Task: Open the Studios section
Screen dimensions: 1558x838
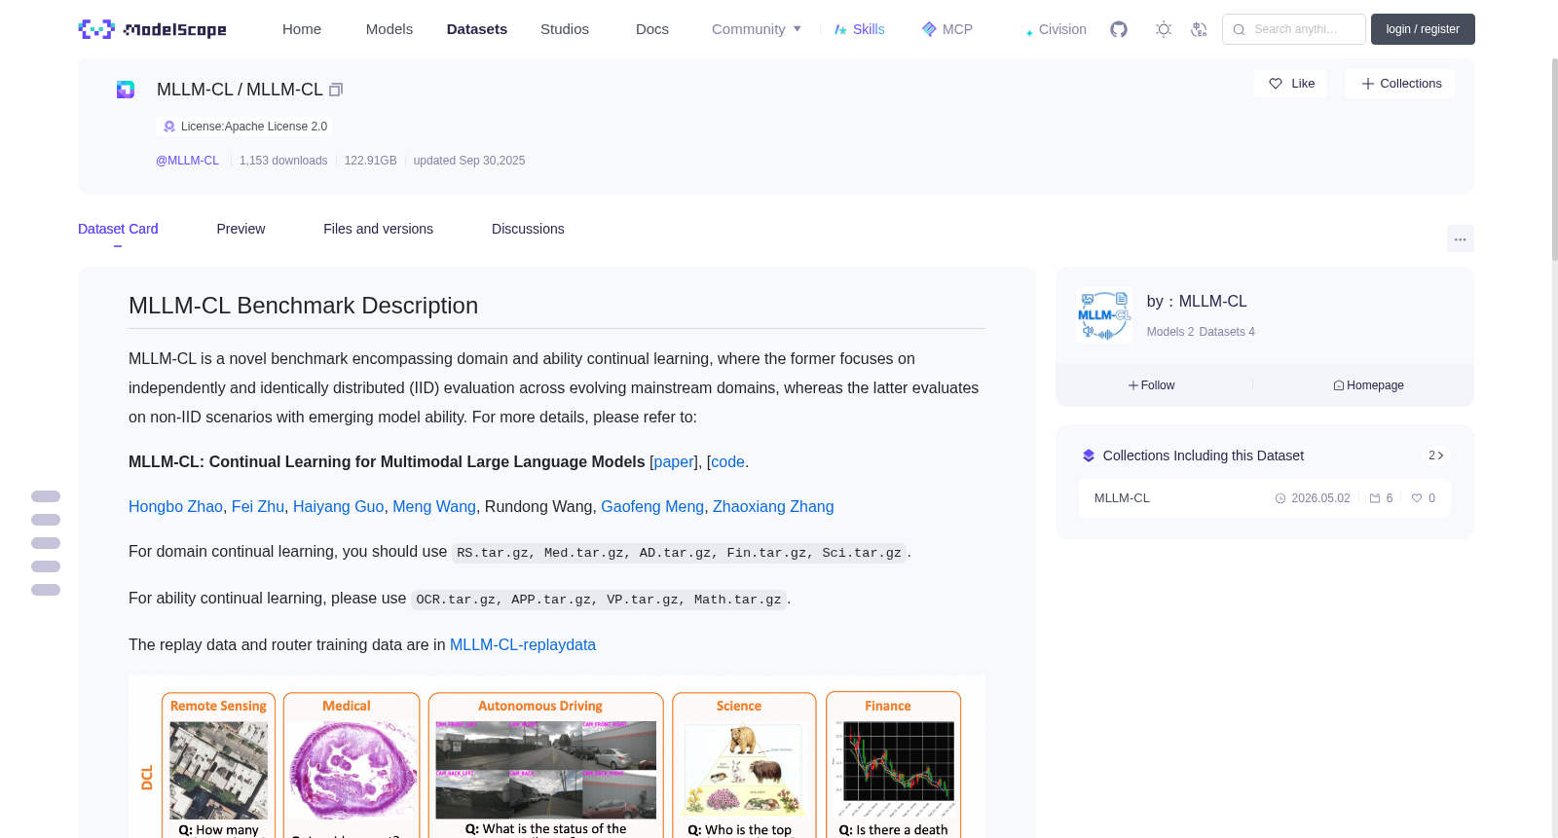Action: click(x=565, y=29)
